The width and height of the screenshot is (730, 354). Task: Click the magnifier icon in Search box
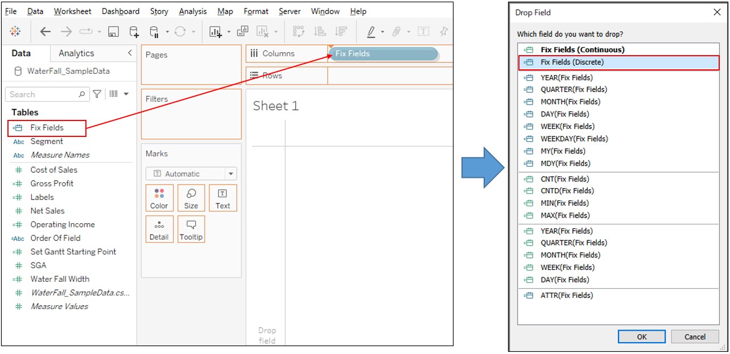tap(82, 94)
